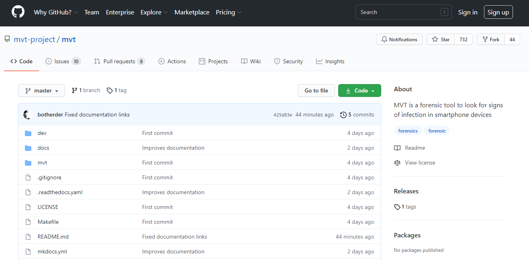Click the file icon next to .readthedocs.yaml
Image resolution: width=529 pixels, height=261 pixels.
28,192
